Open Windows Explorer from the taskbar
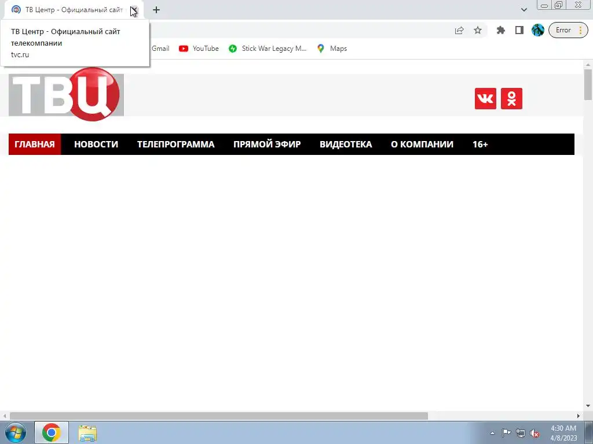Image resolution: width=593 pixels, height=444 pixels. pyautogui.click(x=87, y=432)
